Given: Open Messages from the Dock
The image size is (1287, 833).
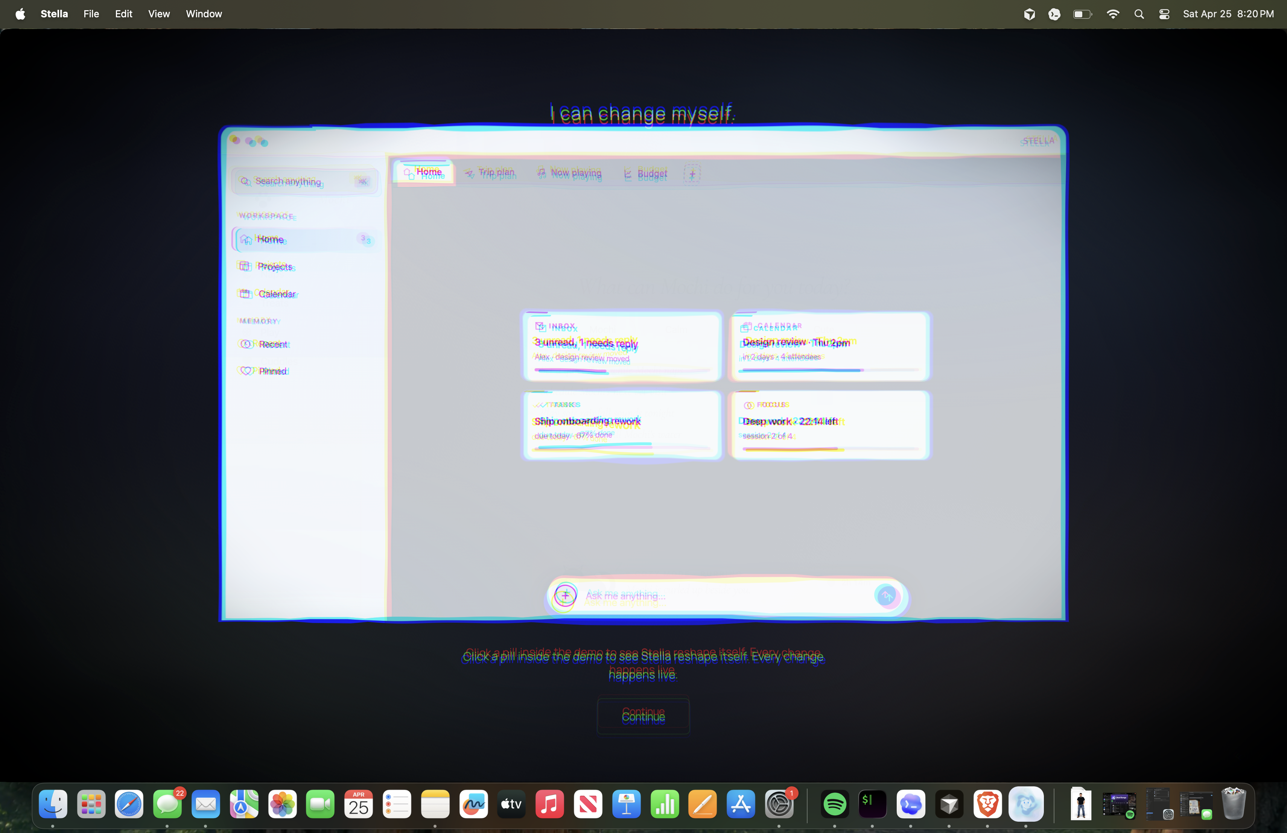Looking at the screenshot, I should click(x=167, y=804).
